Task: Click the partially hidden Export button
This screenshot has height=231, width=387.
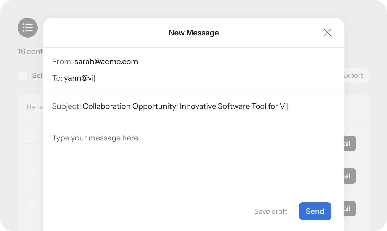Action: pos(356,75)
